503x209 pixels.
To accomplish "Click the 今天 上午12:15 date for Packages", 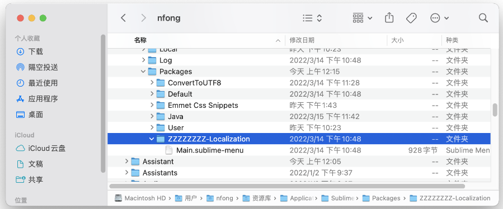I will [x=314, y=72].
